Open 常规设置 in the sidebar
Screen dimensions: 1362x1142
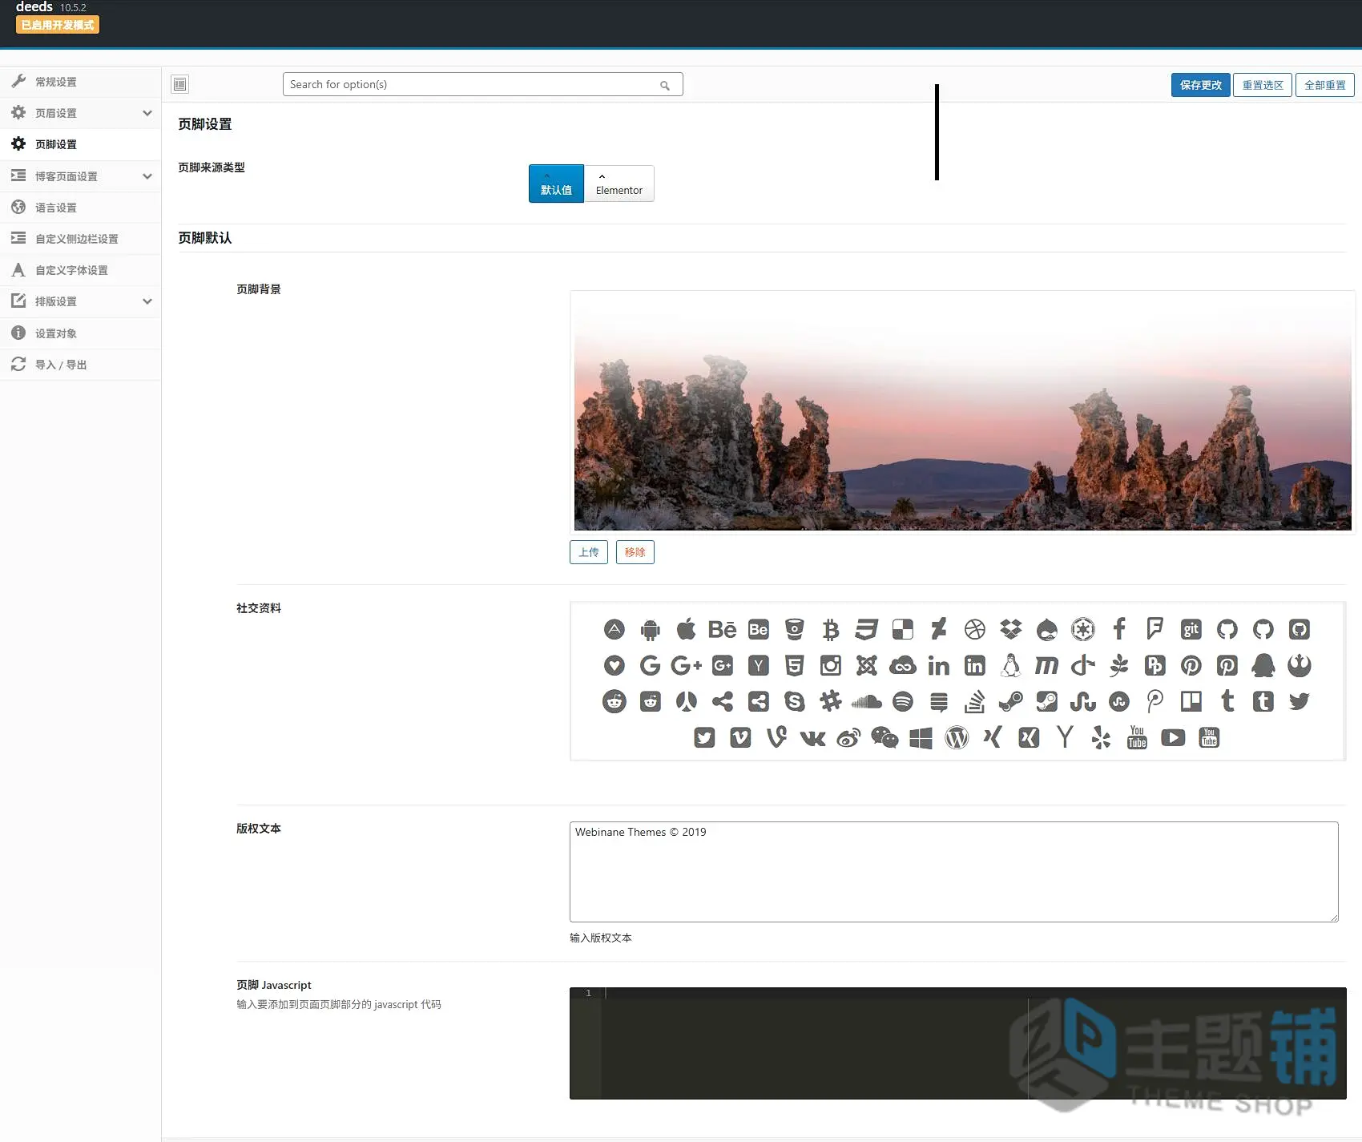80,82
